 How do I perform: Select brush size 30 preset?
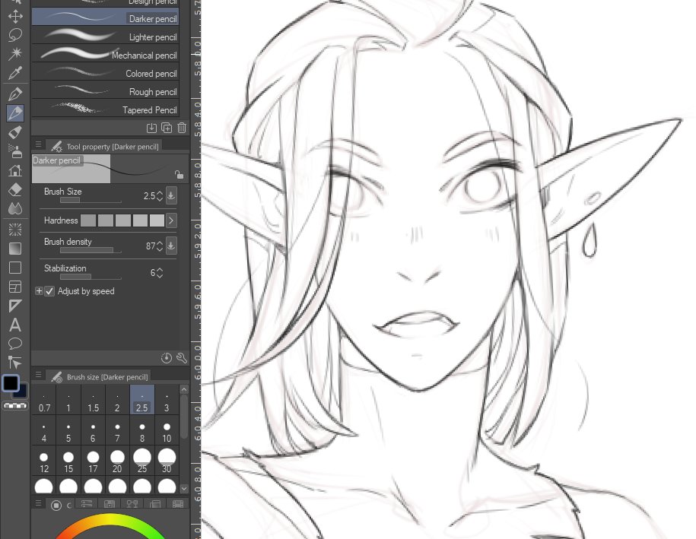167,461
